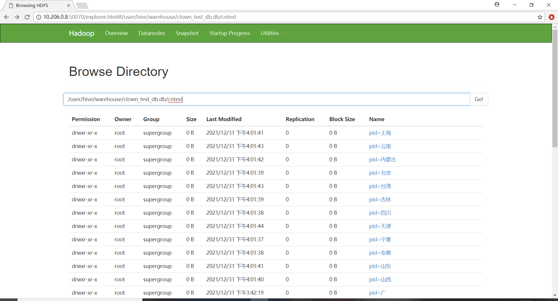
Task: Open the Startup Progress menu item
Action: click(230, 33)
